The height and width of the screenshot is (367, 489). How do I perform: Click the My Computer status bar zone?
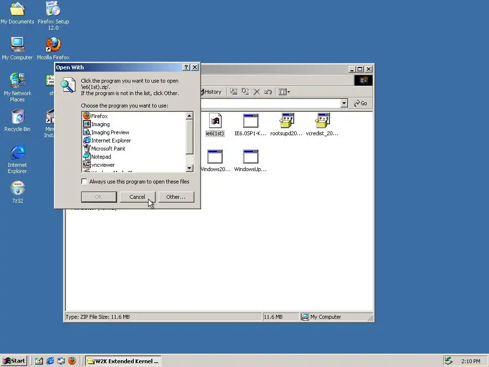pos(336,317)
